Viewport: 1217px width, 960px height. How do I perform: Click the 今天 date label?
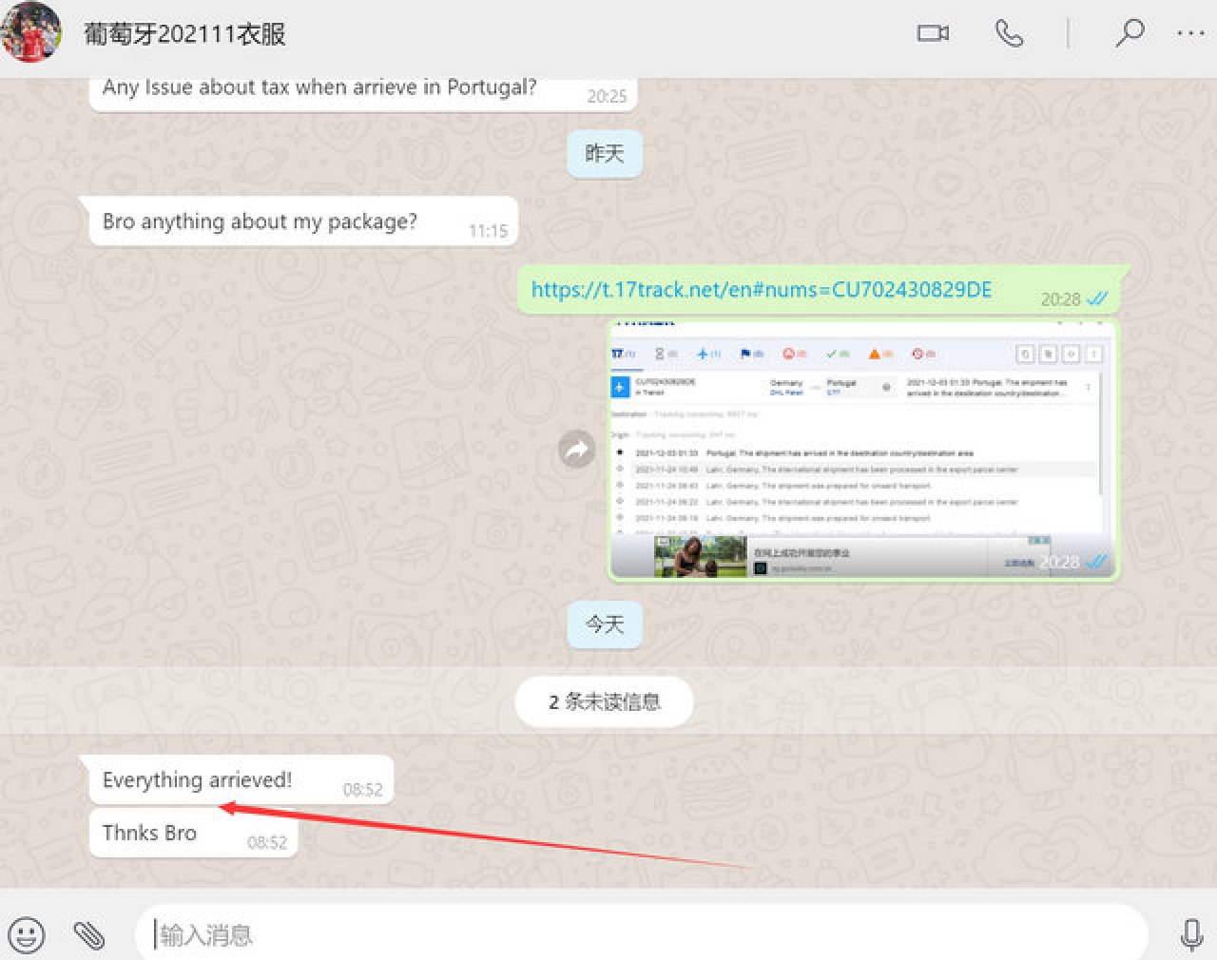click(604, 624)
